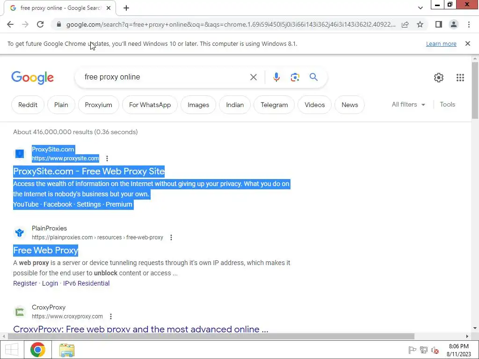Open the tab search chevron
The height and width of the screenshot is (359, 479).
421,8
